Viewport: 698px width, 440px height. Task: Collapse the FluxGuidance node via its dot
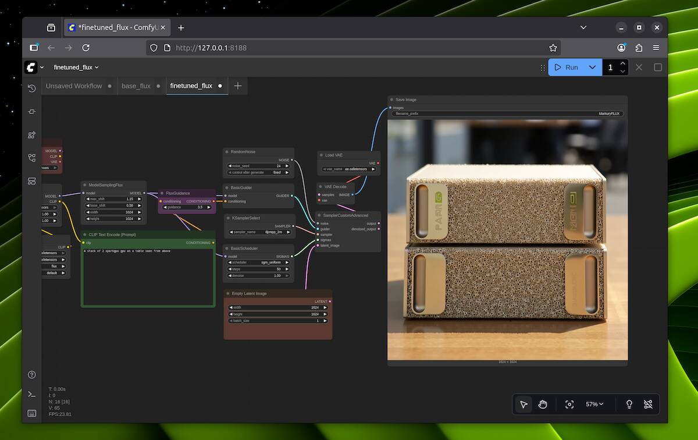pyautogui.click(x=162, y=193)
